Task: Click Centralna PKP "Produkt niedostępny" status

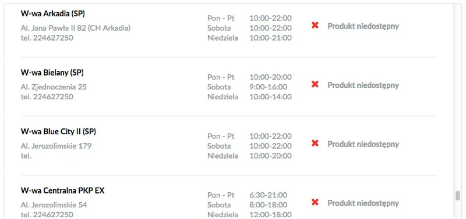Action: tap(363, 203)
